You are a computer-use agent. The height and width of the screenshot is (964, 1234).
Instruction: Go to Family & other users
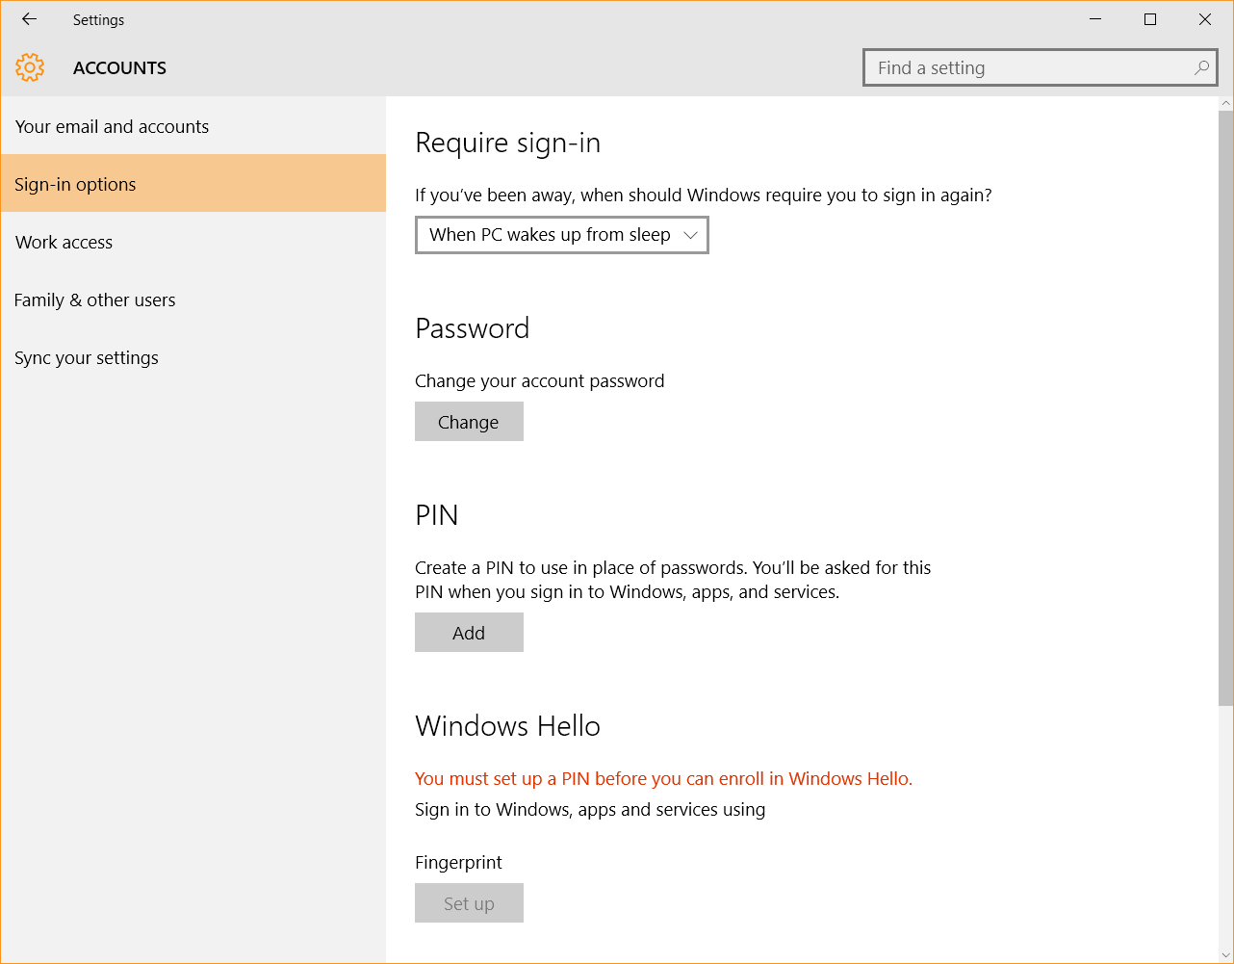click(x=193, y=300)
